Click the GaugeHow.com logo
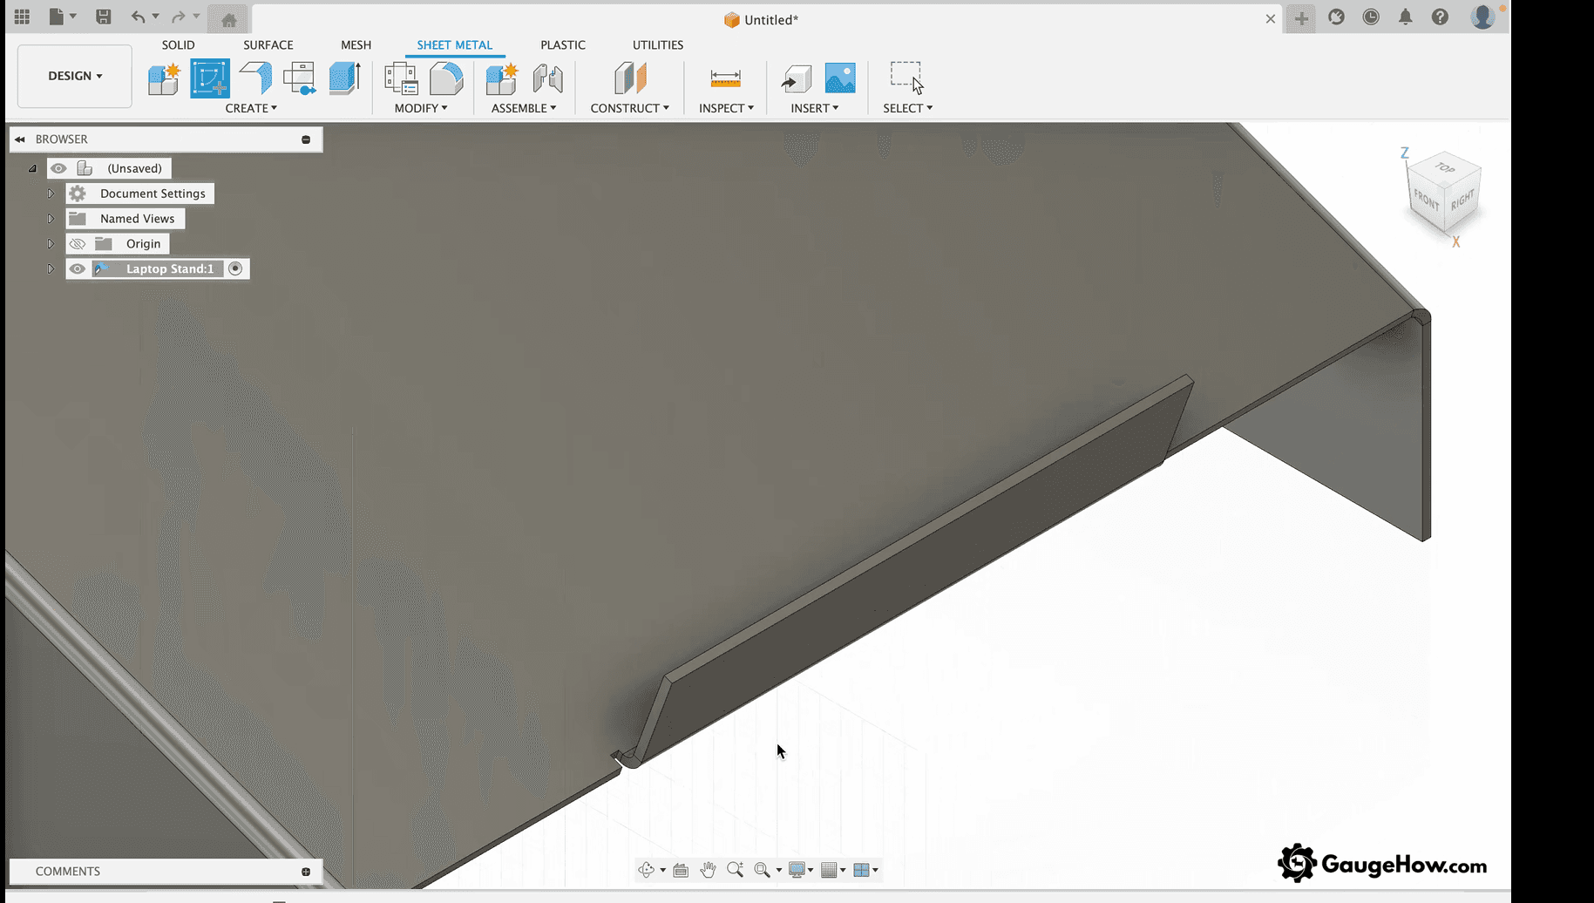This screenshot has height=903, width=1594. pyautogui.click(x=1382, y=863)
